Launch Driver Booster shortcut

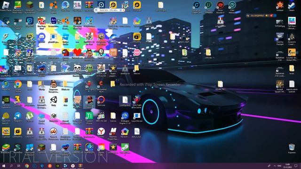pos(221,5)
